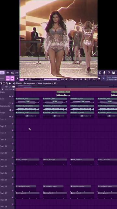
Task: Click the playlist speaker playback tool icon
Action: (x=10, y=84)
